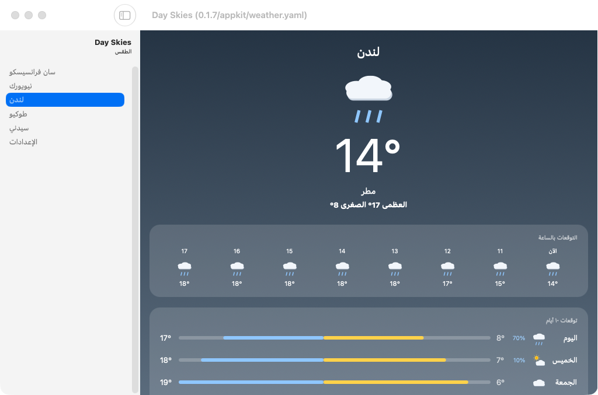Image resolution: width=598 pixels, height=395 pixels.
Task: Click the 6° low for الجمعة
Action: point(500,382)
